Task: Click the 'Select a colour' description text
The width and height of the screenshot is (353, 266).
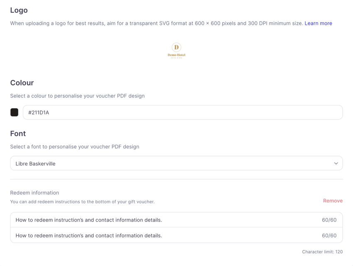Action: [77, 96]
